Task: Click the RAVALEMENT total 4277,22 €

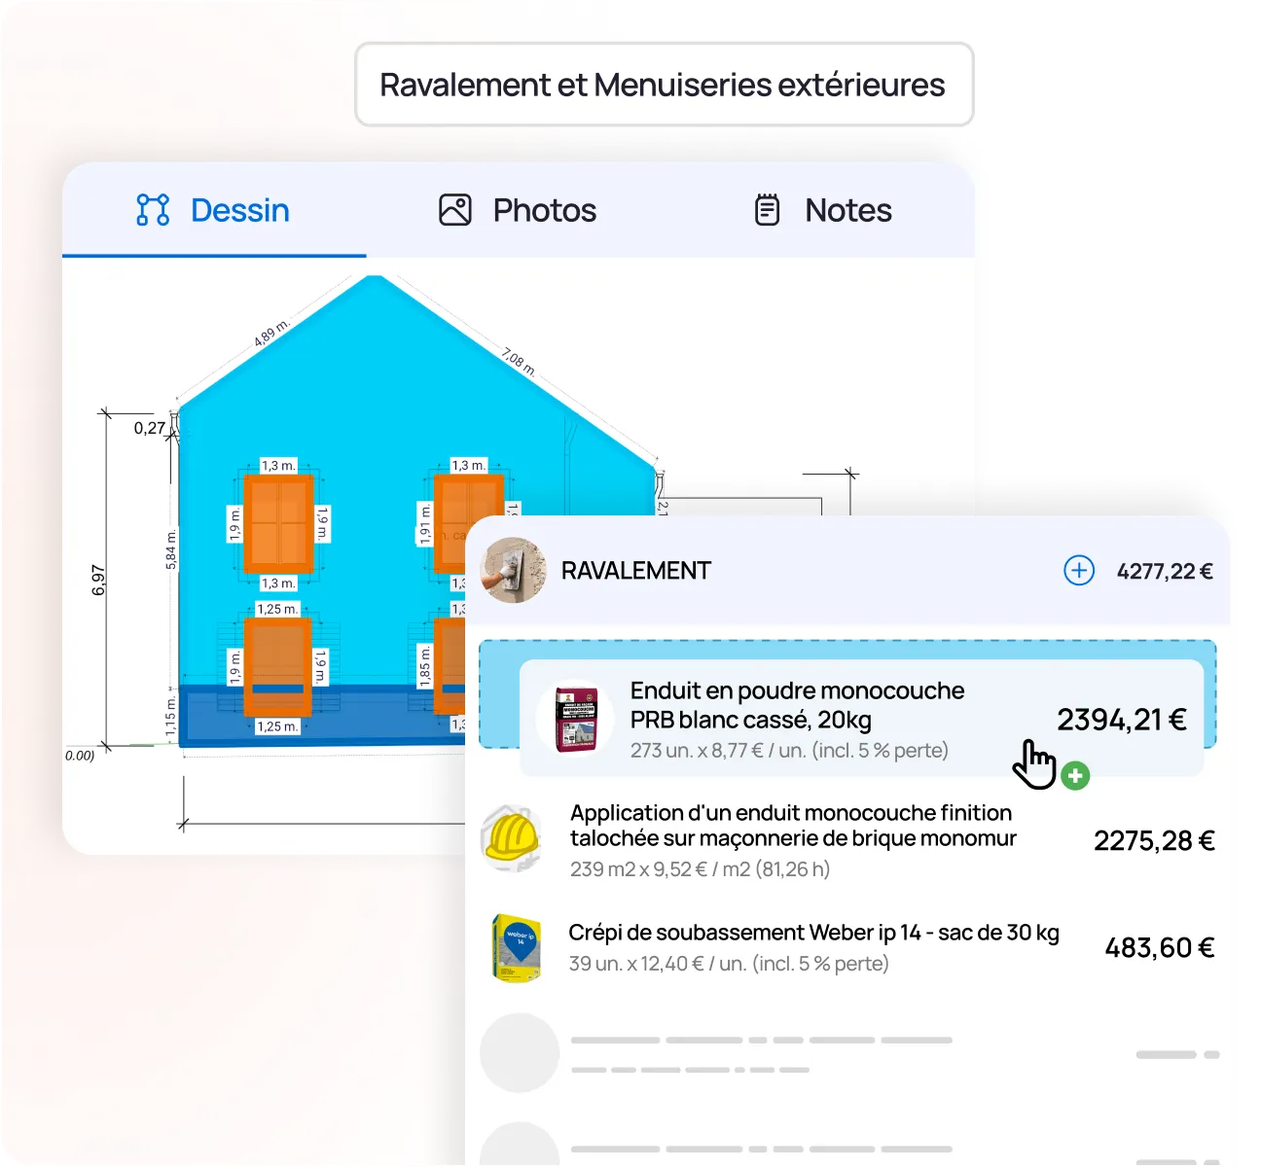Action: click(x=1165, y=572)
